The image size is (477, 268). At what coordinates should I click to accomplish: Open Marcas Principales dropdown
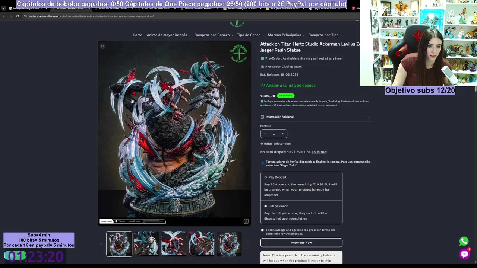[x=286, y=35]
